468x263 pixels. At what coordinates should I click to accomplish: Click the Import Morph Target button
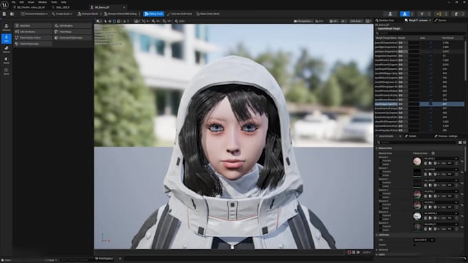click(389, 29)
